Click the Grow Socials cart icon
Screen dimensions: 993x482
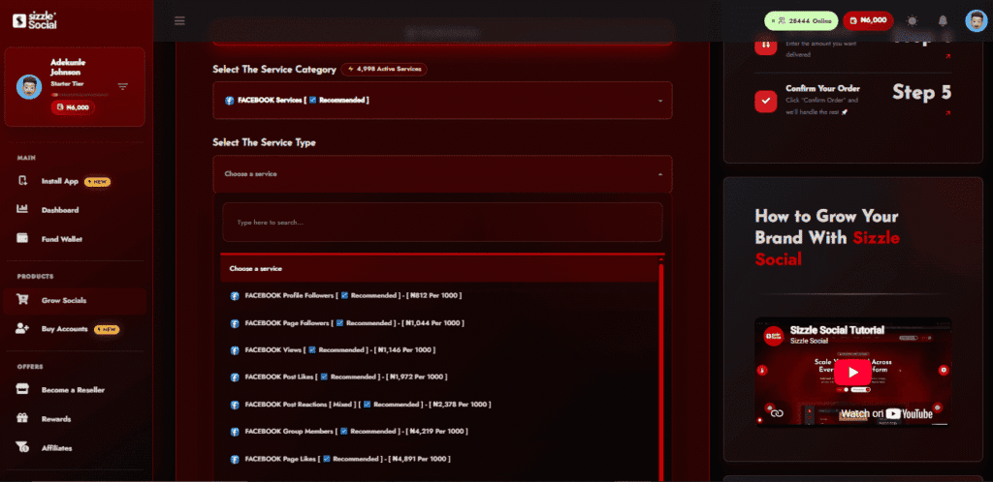coord(23,300)
